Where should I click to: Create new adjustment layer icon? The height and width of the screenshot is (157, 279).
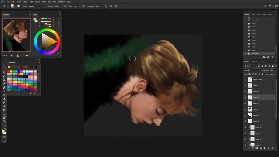coord(261,148)
